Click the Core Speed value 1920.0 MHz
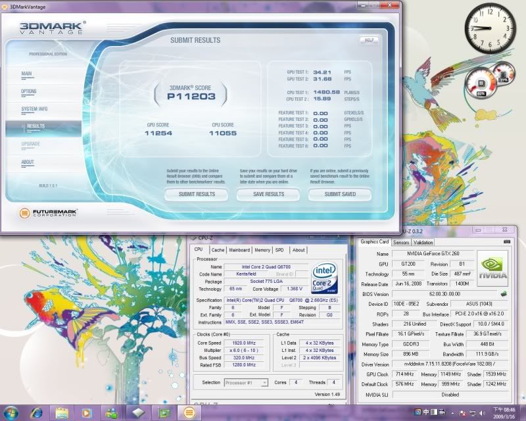Screen dimensions: 526x421 pyautogui.click(x=244, y=343)
